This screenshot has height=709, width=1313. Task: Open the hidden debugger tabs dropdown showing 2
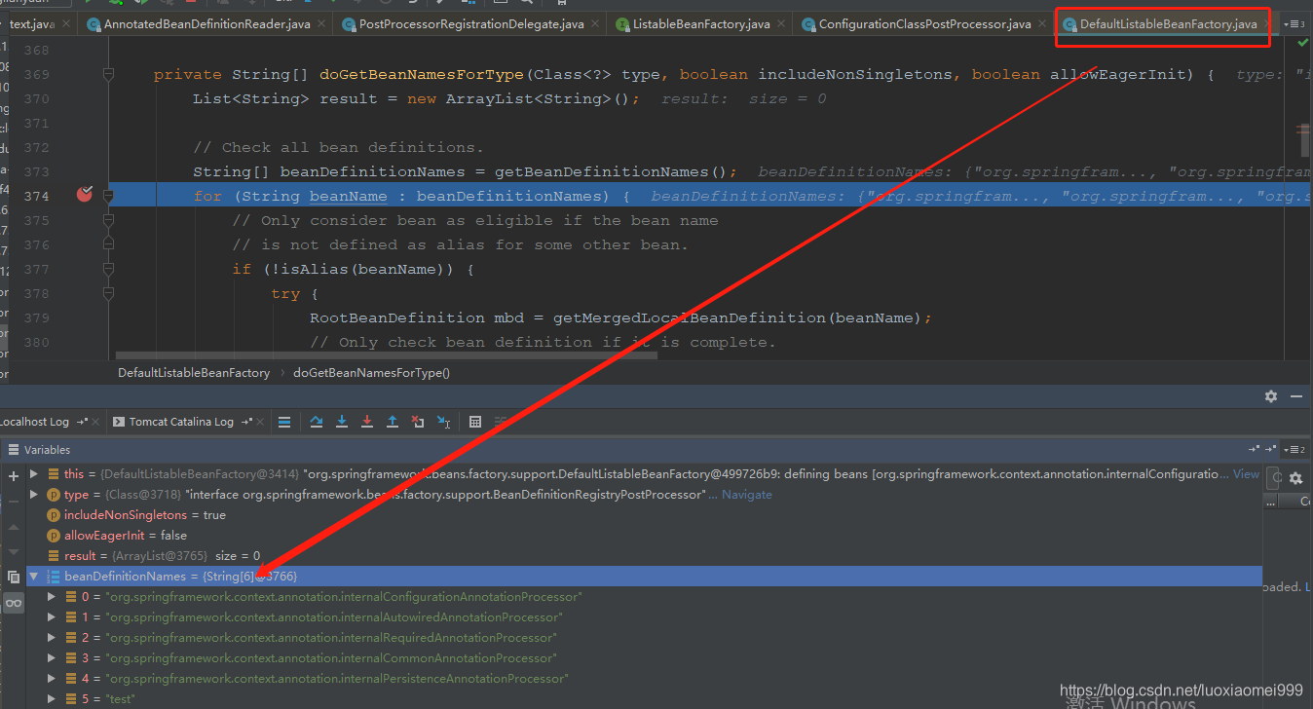pos(1294,450)
